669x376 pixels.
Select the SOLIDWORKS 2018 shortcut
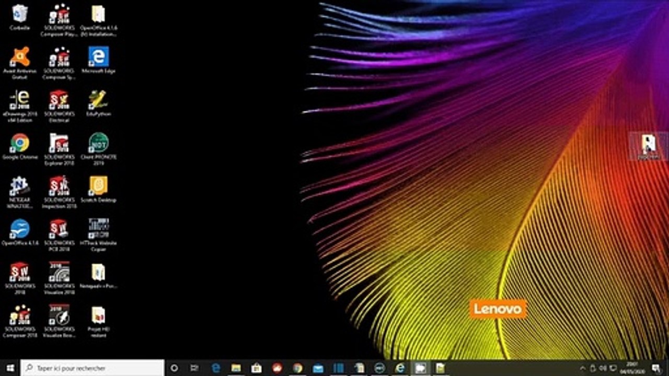click(20, 278)
